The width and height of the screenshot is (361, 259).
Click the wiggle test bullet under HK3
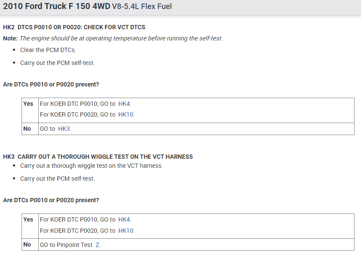point(91,166)
